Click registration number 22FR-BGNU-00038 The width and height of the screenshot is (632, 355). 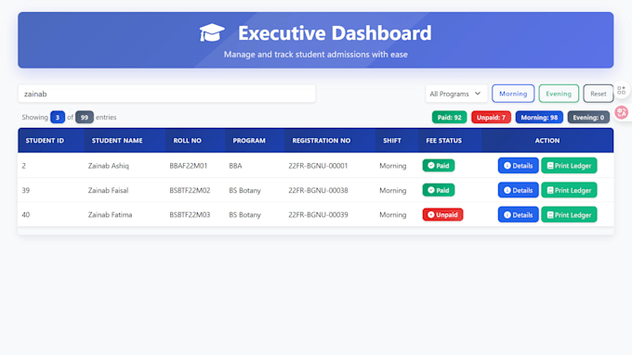coord(318,190)
